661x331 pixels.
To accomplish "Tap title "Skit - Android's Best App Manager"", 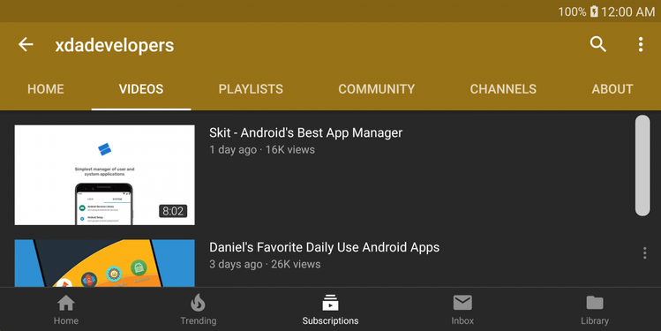I will tap(305, 132).
